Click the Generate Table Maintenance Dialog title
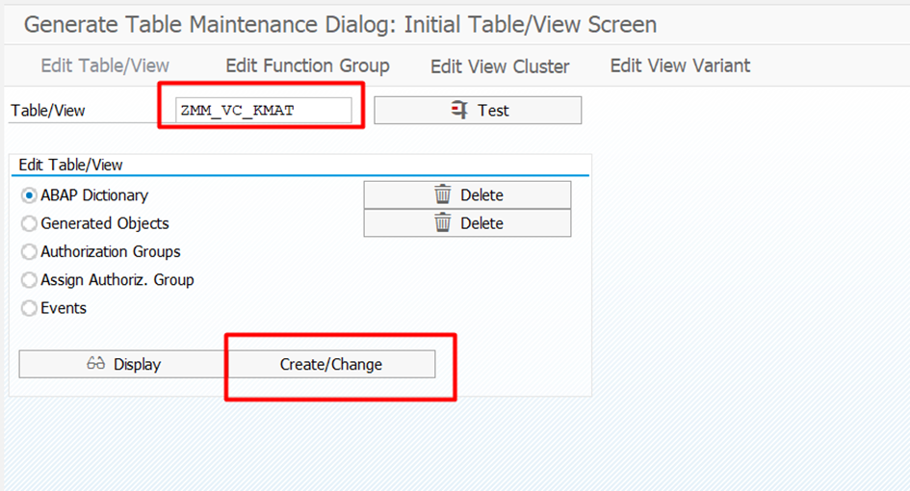Image resolution: width=910 pixels, height=491 pixels. pos(340,24)
